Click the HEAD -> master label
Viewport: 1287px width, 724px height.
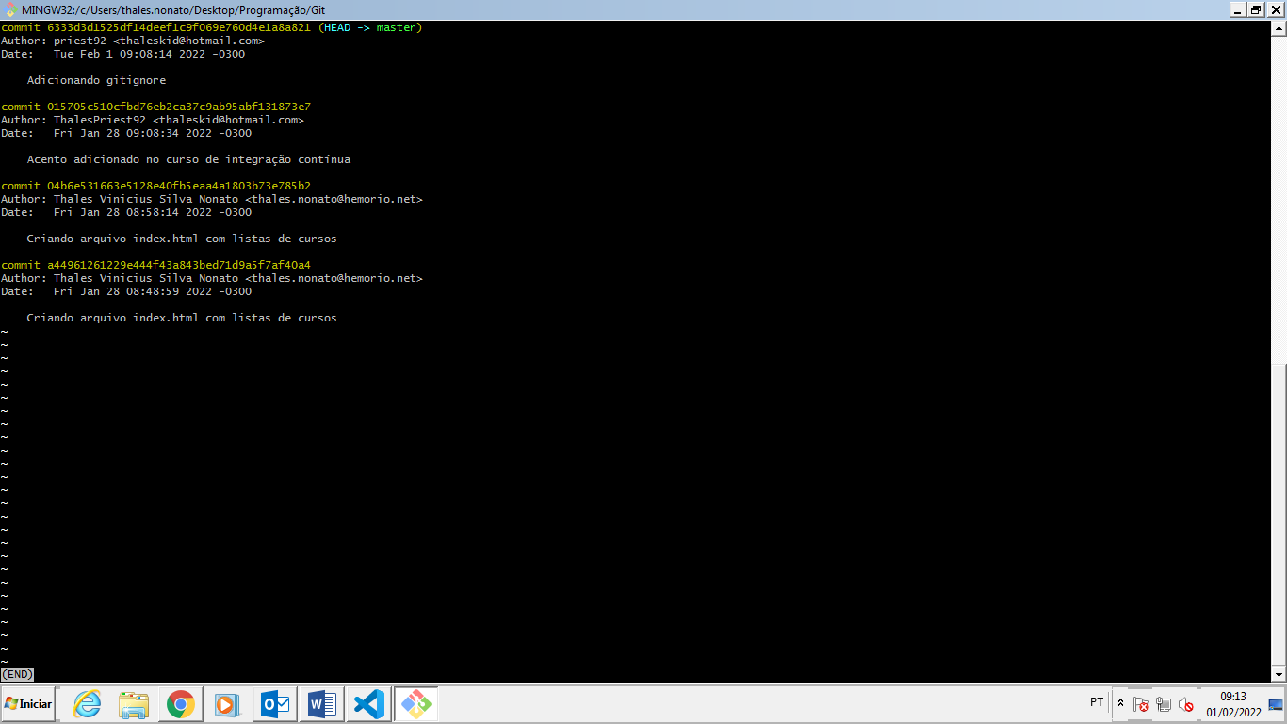click(370, 27)
